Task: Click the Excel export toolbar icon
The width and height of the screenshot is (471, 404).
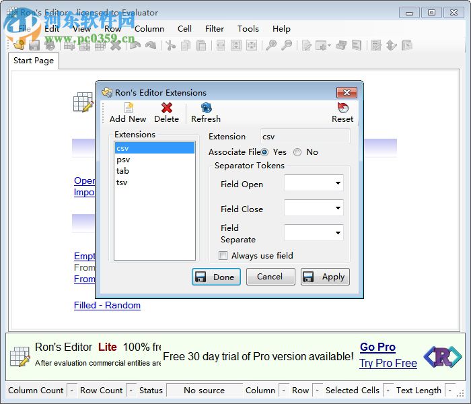Action: tap(406, 45)
